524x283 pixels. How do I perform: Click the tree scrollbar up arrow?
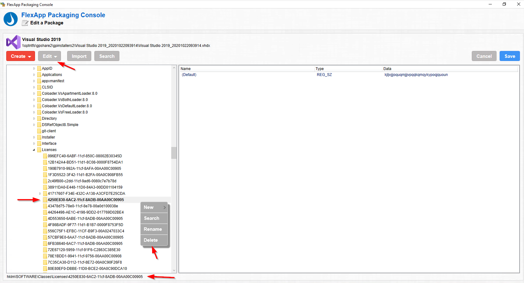click(x=174, y=68)
